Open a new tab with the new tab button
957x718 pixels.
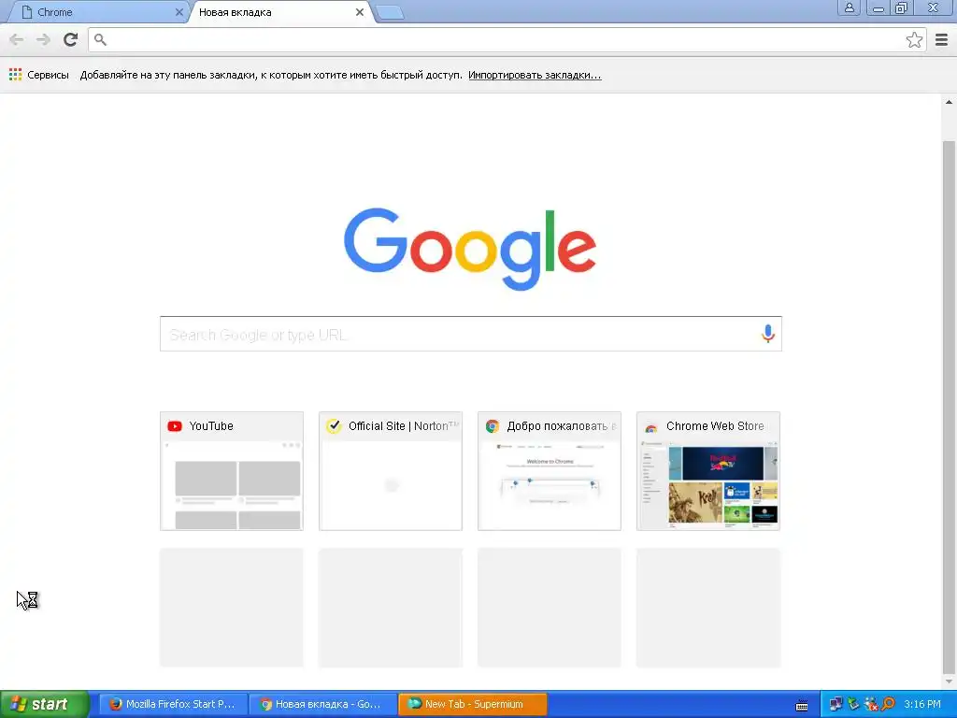390,12
